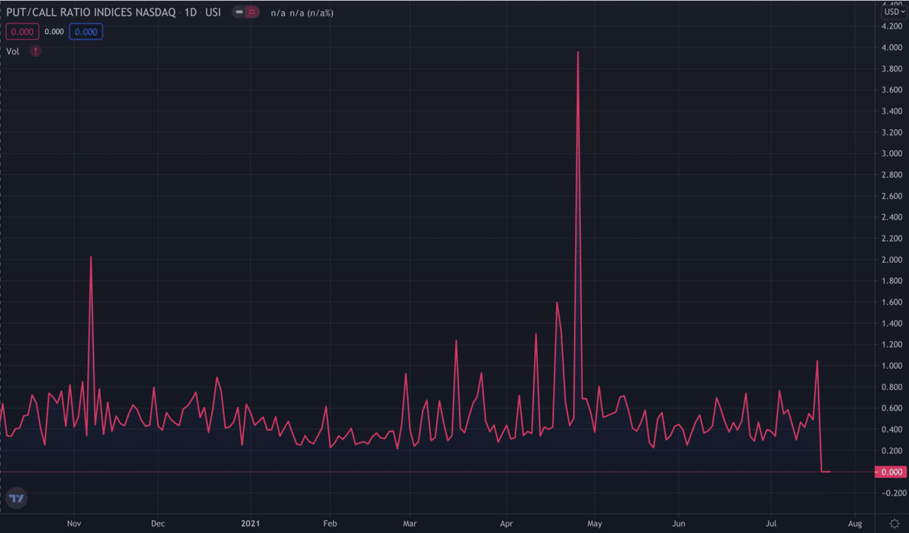Click the Apr label on time axis

506,523
